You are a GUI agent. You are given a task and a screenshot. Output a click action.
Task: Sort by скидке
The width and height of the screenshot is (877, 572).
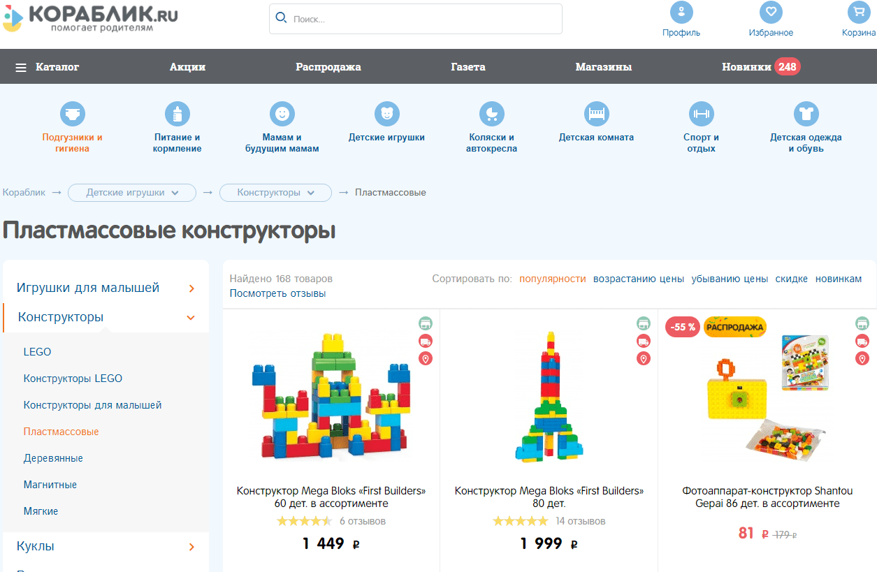point(792,279)
